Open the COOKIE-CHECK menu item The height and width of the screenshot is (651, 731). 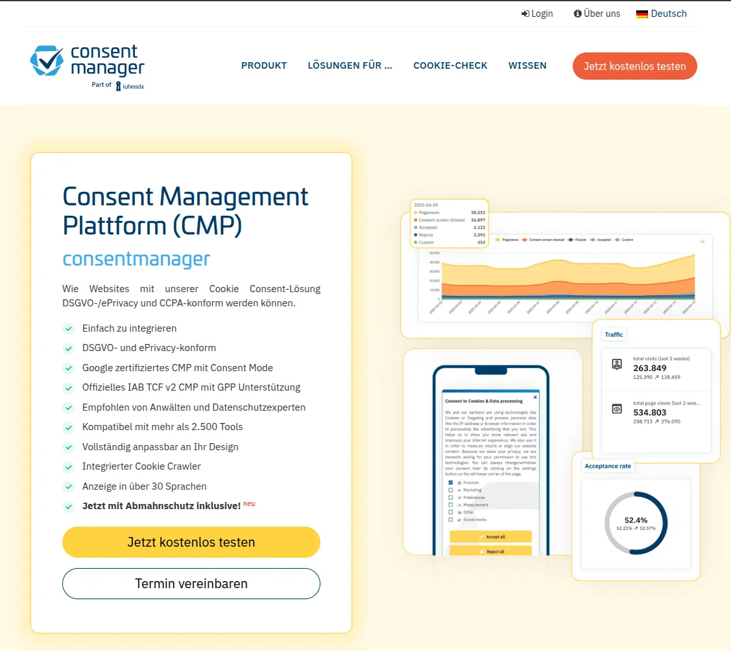coord(450,65)
